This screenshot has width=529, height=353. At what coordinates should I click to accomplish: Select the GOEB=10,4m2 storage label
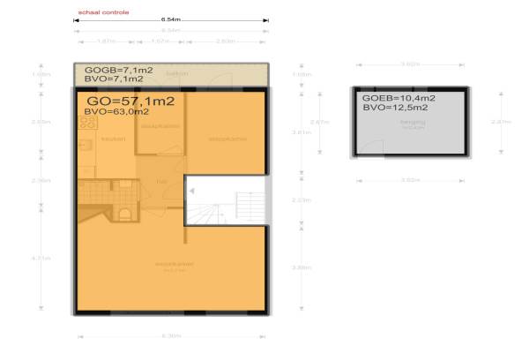[x=396, y=97]
